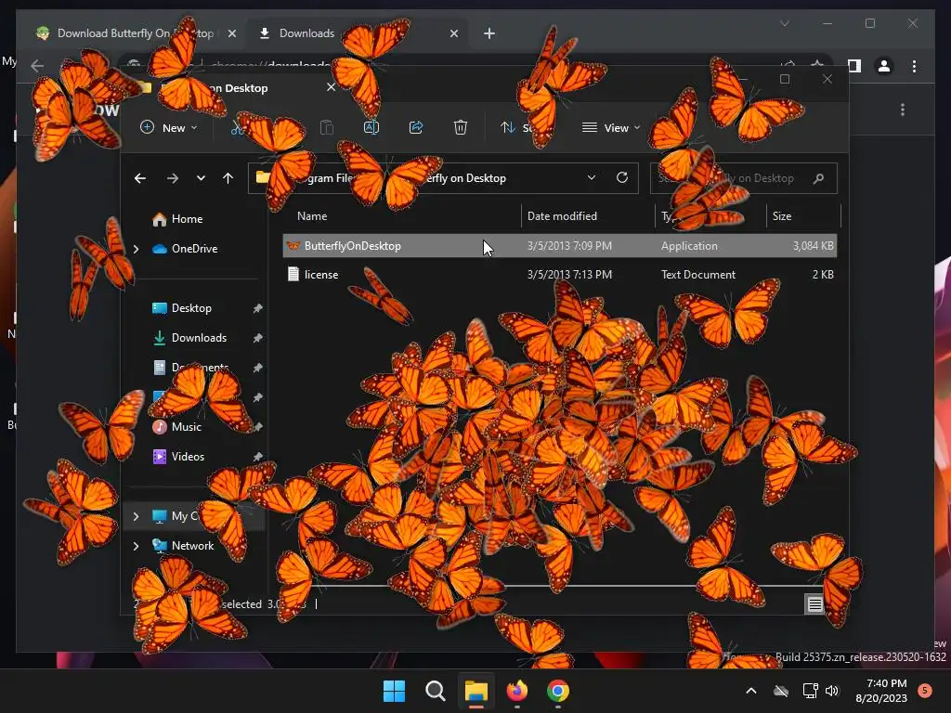Open a new Chrome tab

tap(489, 33)
